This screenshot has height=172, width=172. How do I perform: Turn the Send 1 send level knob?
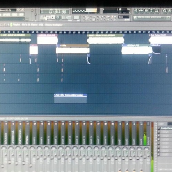pos(120,170)
